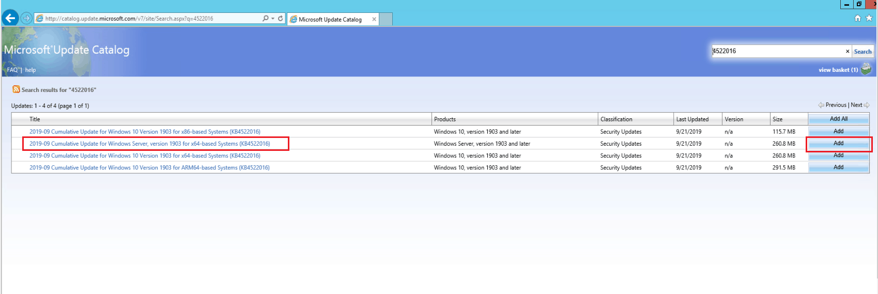878x294 pixels.
Task: Open the ARM64-based Systems KB4522016 update link
Action: click(149, 168)
